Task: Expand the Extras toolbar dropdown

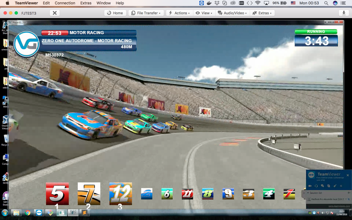Action: click(262, 13)
